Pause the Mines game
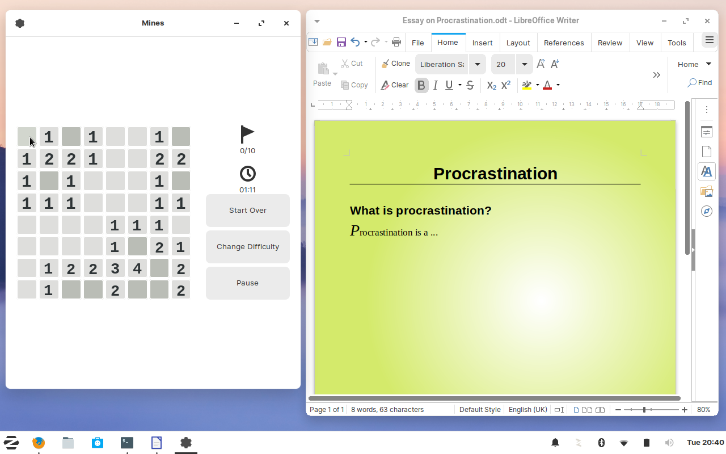The image size is (726, 454). point(248,283)
